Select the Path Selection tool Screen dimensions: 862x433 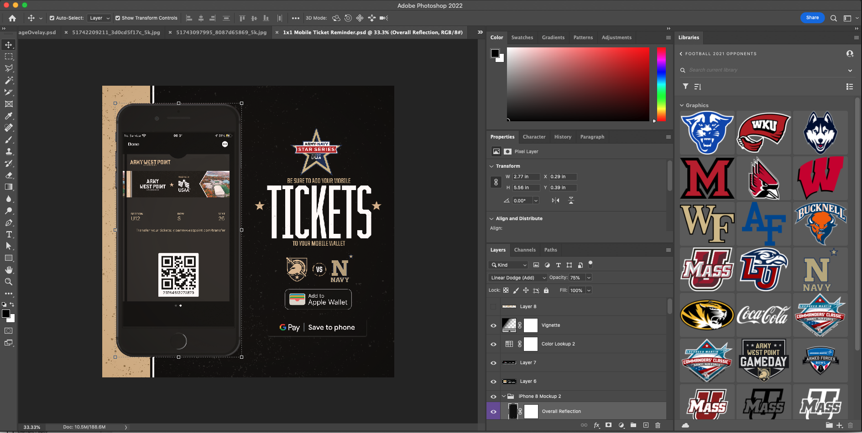tap(9, 246)
